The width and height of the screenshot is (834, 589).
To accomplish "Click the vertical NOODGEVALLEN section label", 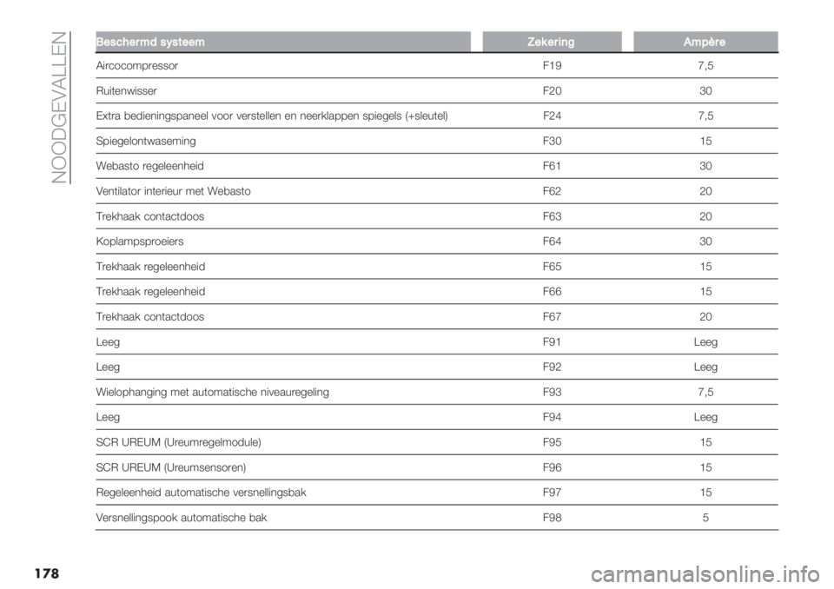I will pos(60,107).
